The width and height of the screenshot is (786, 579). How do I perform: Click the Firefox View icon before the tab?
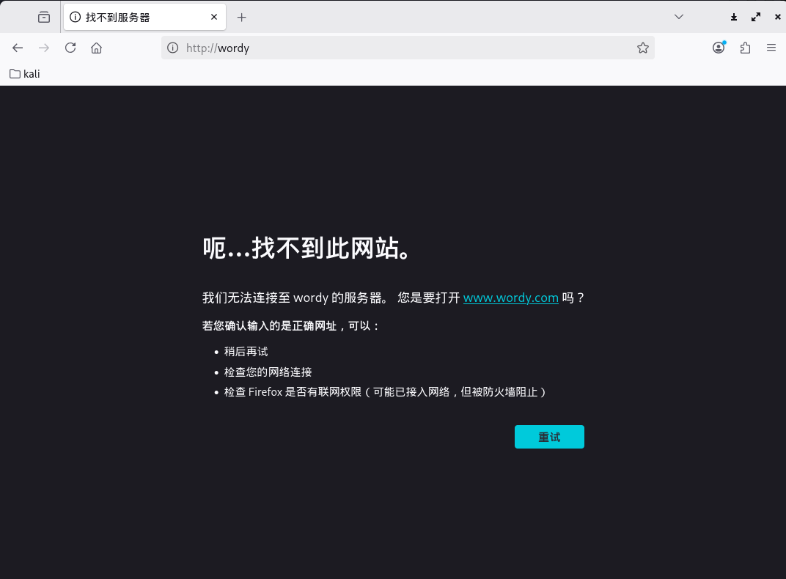coord(43,16)
